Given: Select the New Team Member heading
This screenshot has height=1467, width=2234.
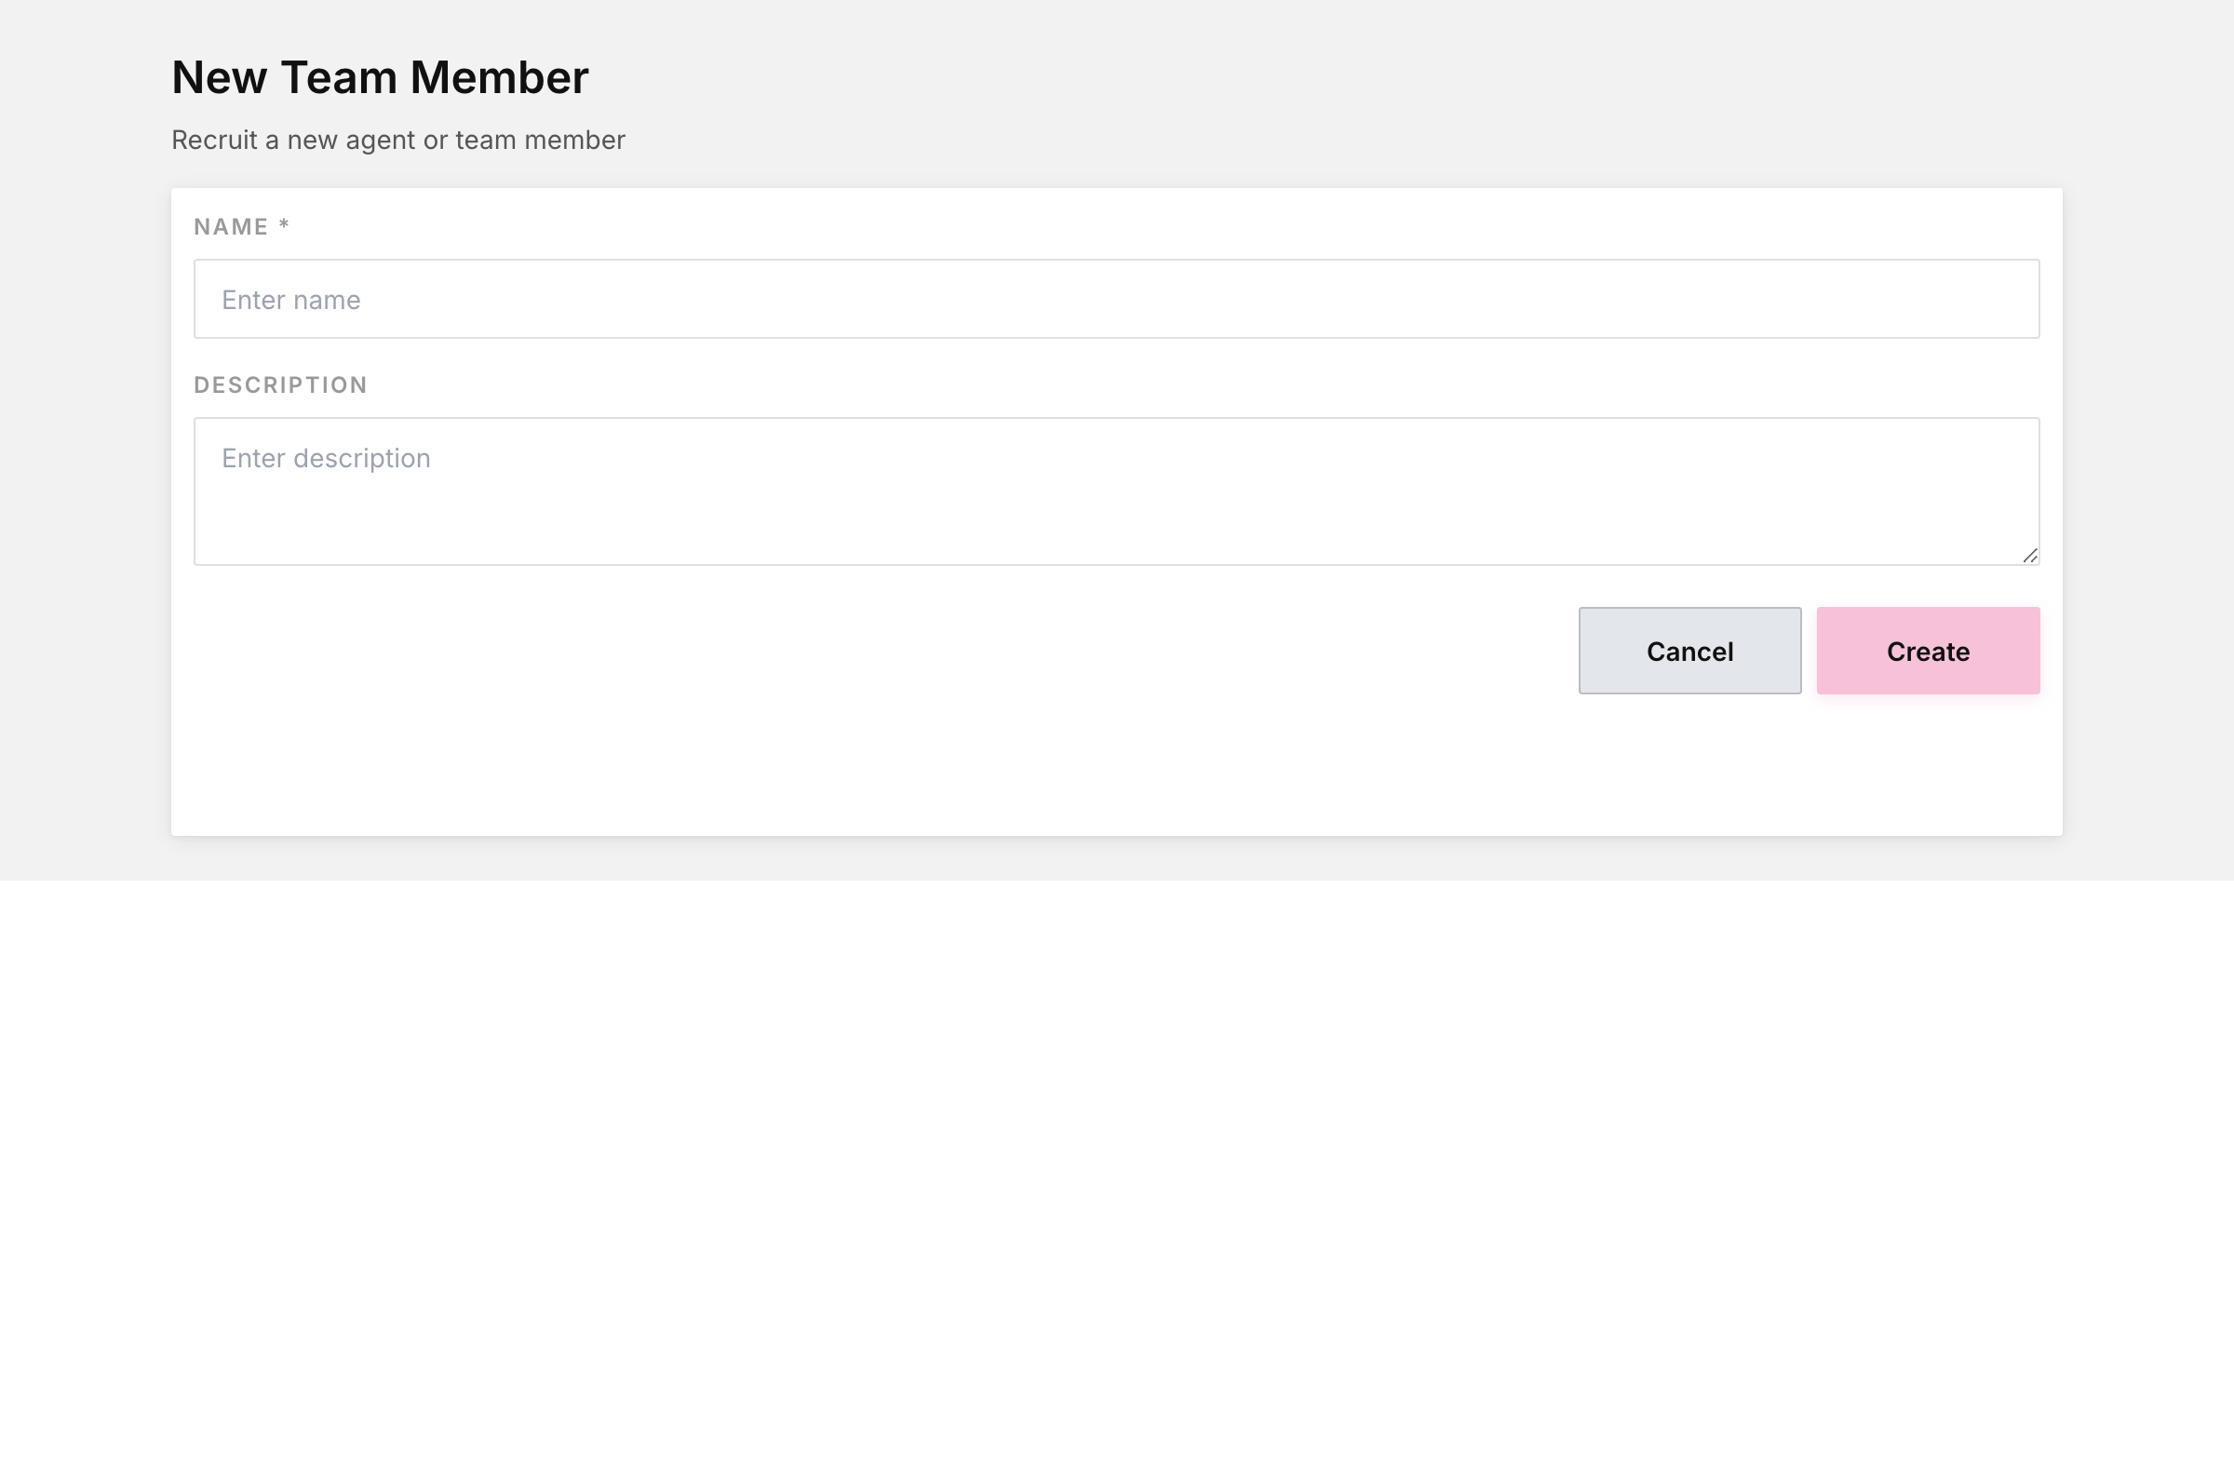Looking at the screenshot, I should coord(379,77).
